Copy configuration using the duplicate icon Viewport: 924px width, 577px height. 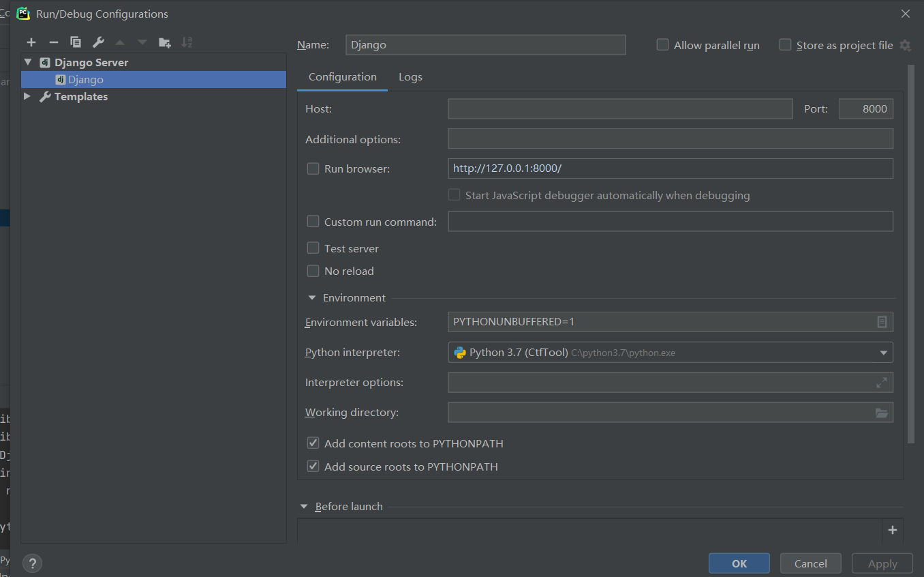click(76, 42)
